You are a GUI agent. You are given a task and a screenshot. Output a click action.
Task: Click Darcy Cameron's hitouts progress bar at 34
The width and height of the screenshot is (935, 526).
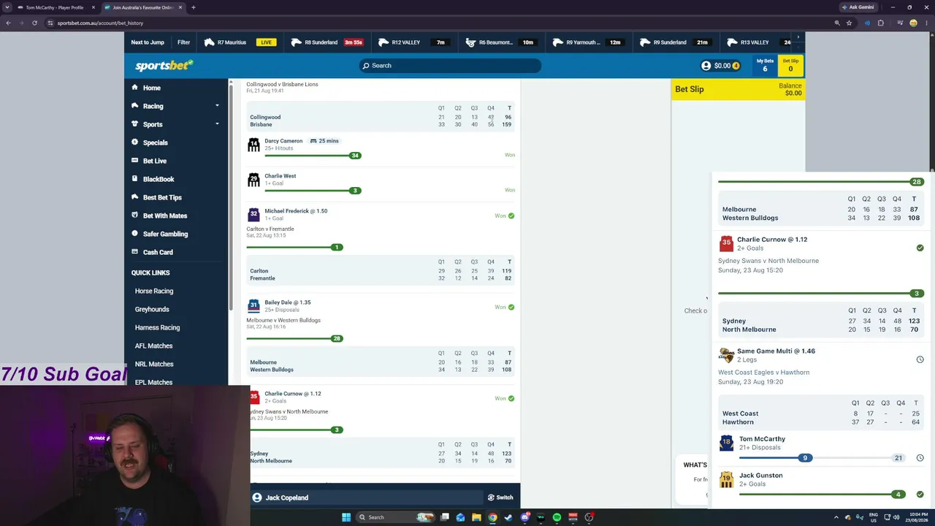[313, 156]
